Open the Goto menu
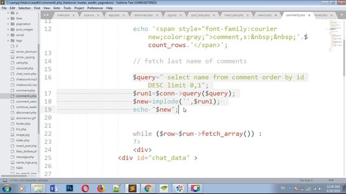This screenshot has height=194, width=346. coord(57,8)
